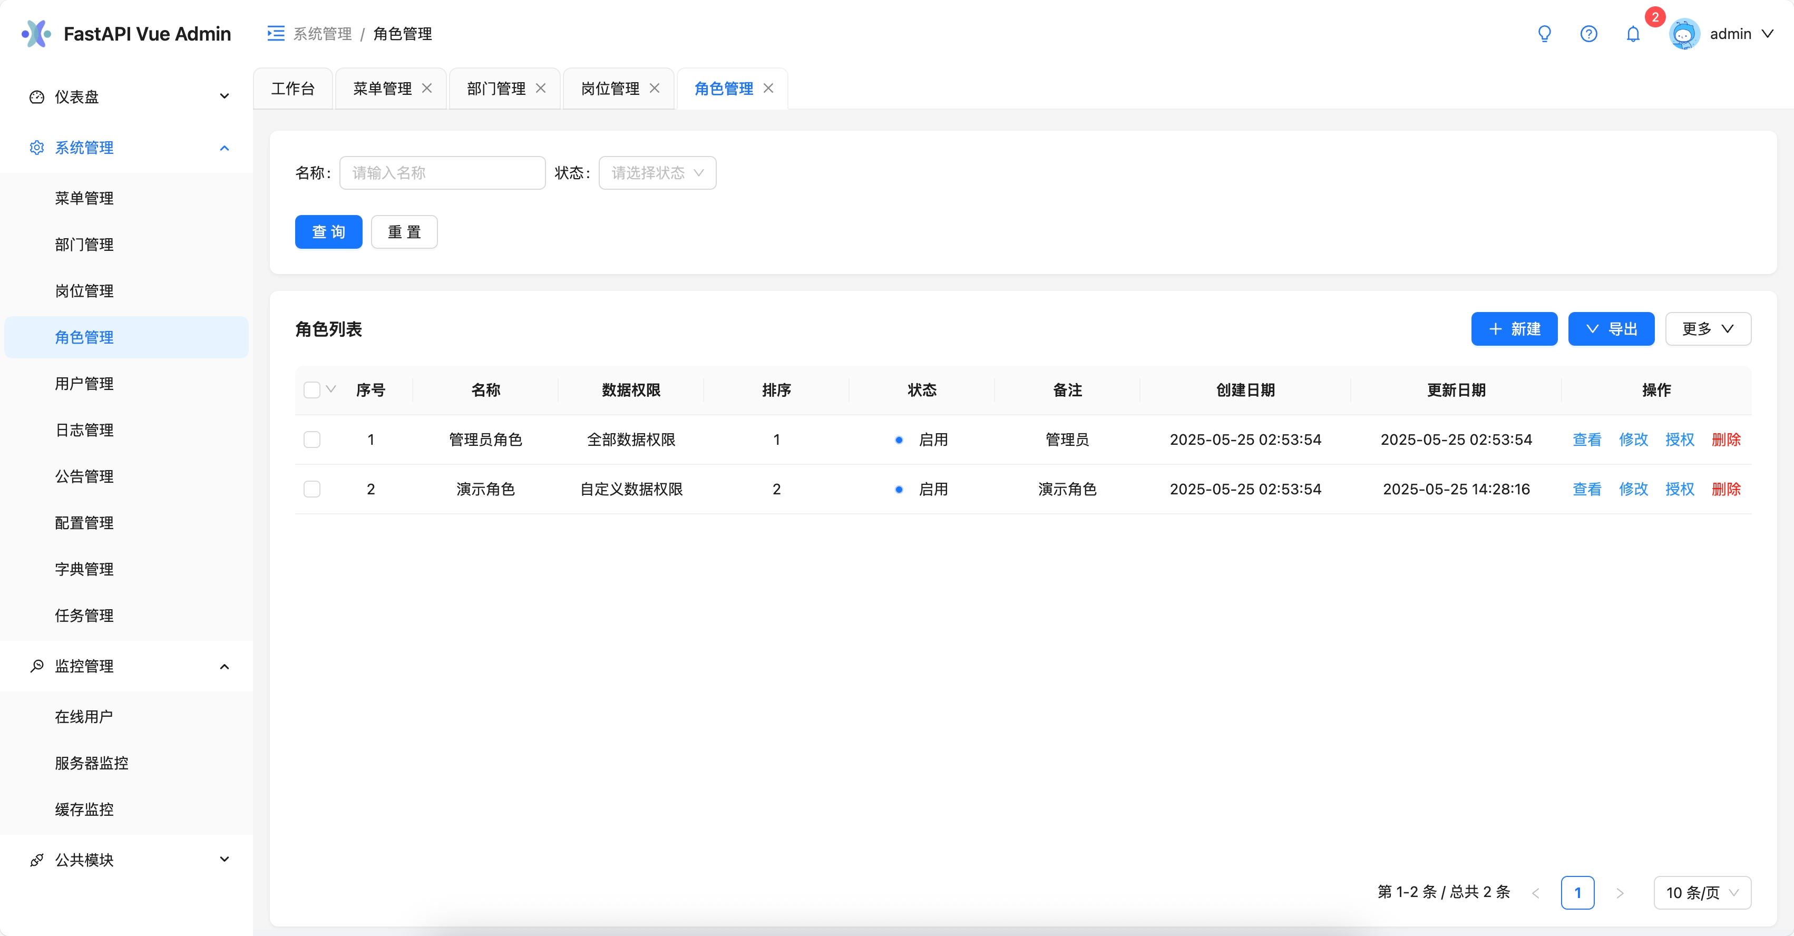The height and width of the screenshot is (936, 1794).
Task: Collapse sidebar with menu fold icon
Action: tap(276, 33)
